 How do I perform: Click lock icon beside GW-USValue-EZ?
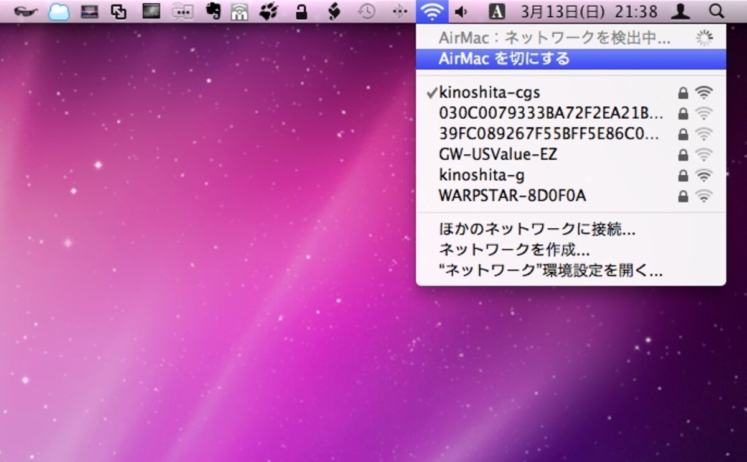(683, 154)
